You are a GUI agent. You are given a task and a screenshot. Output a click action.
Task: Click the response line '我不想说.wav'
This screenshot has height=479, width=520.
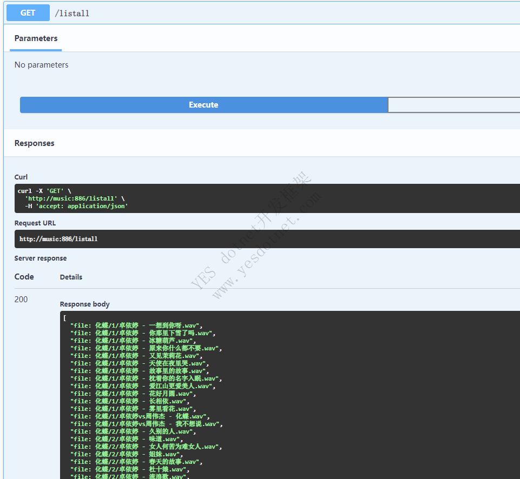(x=147, y=424)
